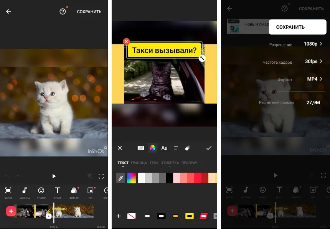Open the rainbow gradient color palette
The height and width of the screenshot is (229, 330).
pos(131,178)
